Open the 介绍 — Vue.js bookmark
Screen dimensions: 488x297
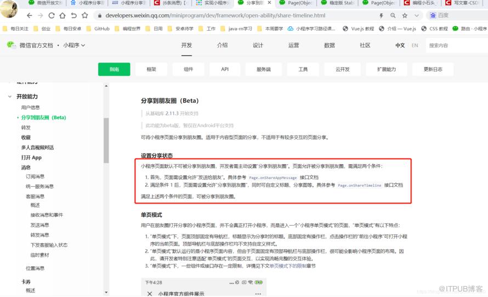(398, 29)
